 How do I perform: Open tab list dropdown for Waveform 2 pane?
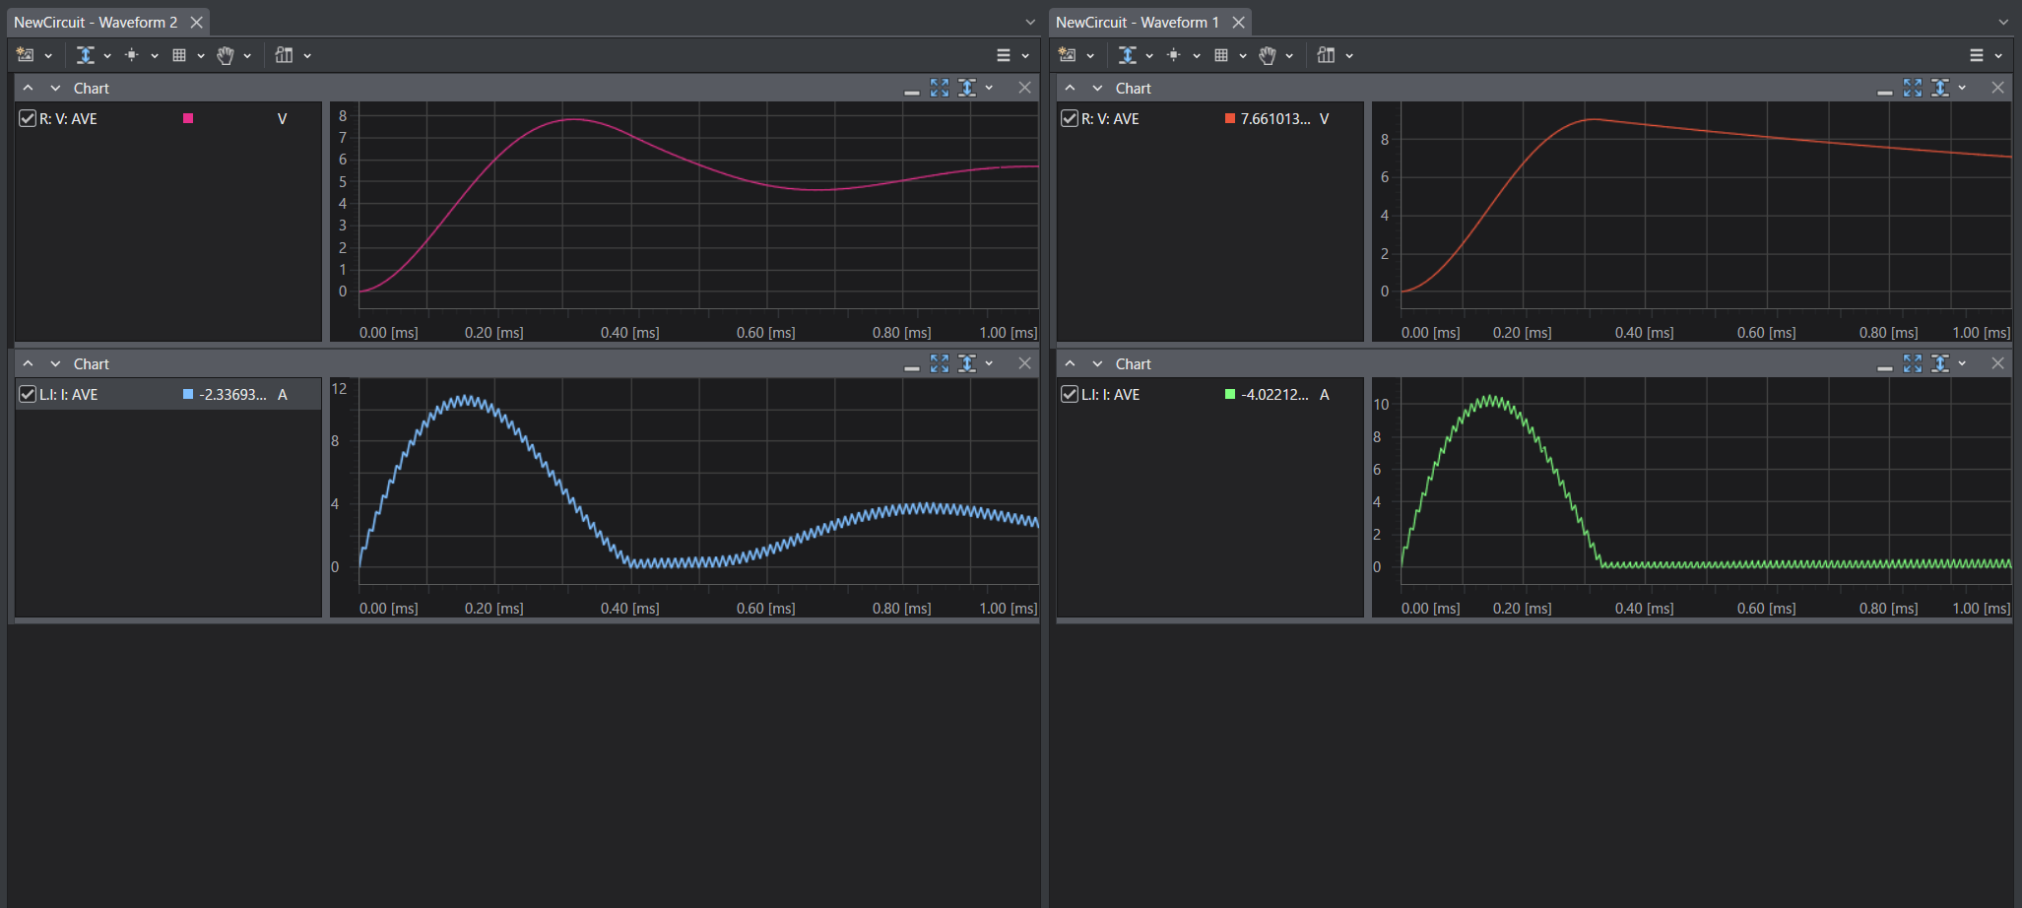pos(1030,22)
